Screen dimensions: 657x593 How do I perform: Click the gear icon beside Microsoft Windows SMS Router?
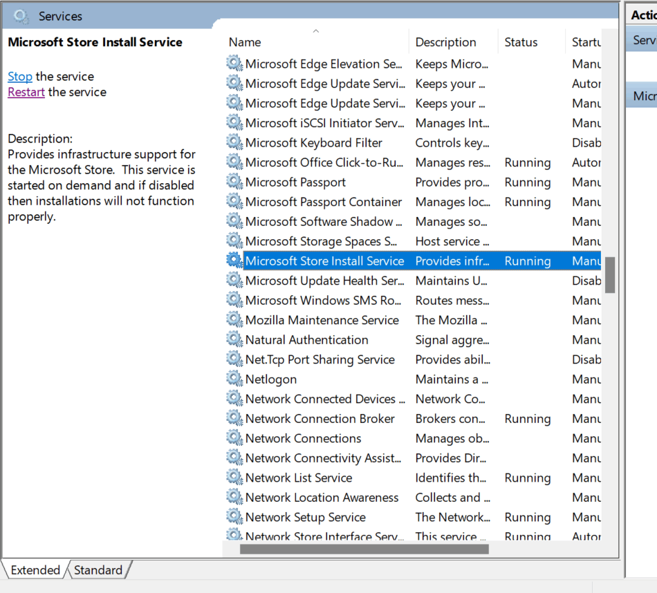(234, 300)
